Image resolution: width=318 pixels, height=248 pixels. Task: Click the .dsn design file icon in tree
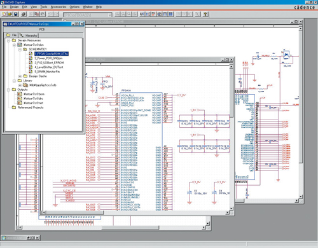[x=20, y=45]
